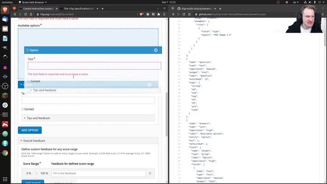Click the left page vertical scrollbar
327x184 pixels.
point(167,114)
